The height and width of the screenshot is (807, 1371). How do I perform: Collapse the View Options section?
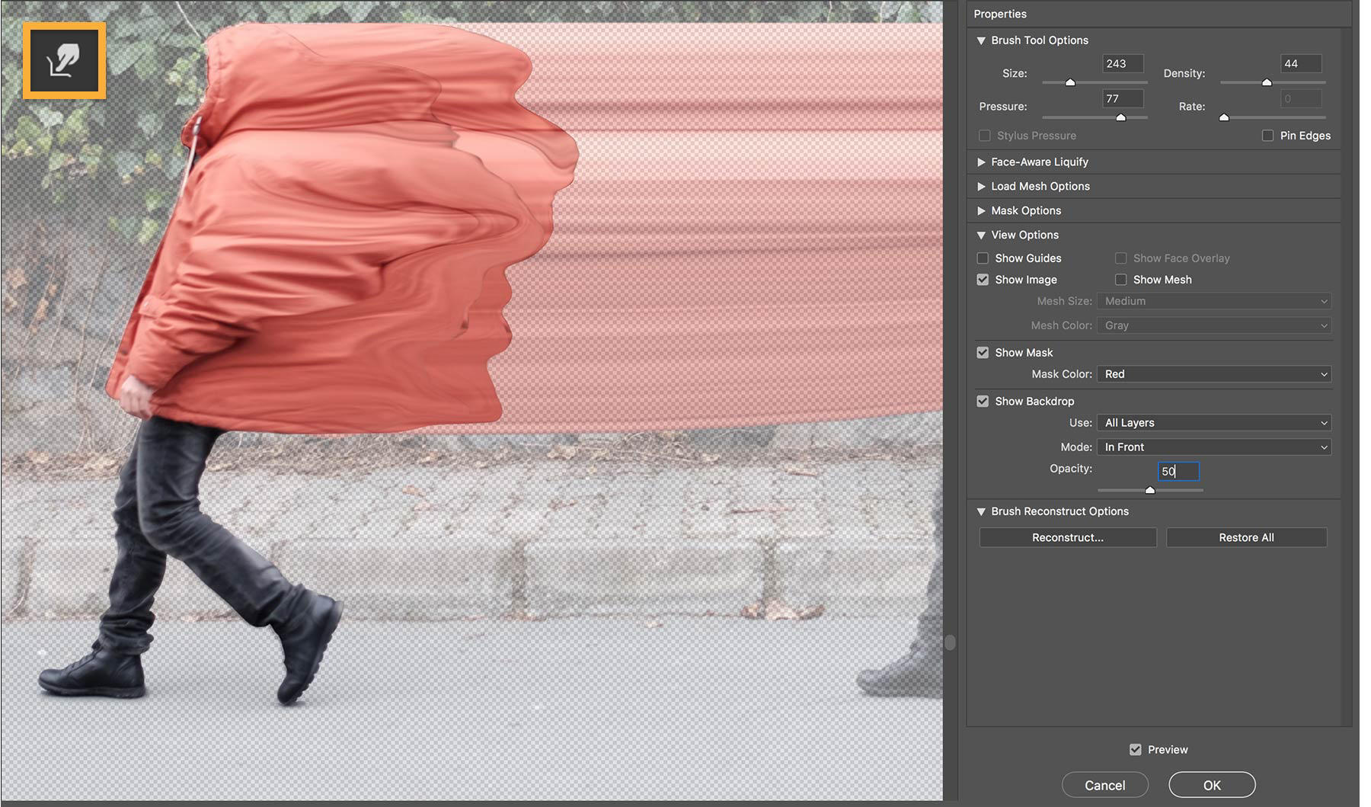(x=982, y=235)
